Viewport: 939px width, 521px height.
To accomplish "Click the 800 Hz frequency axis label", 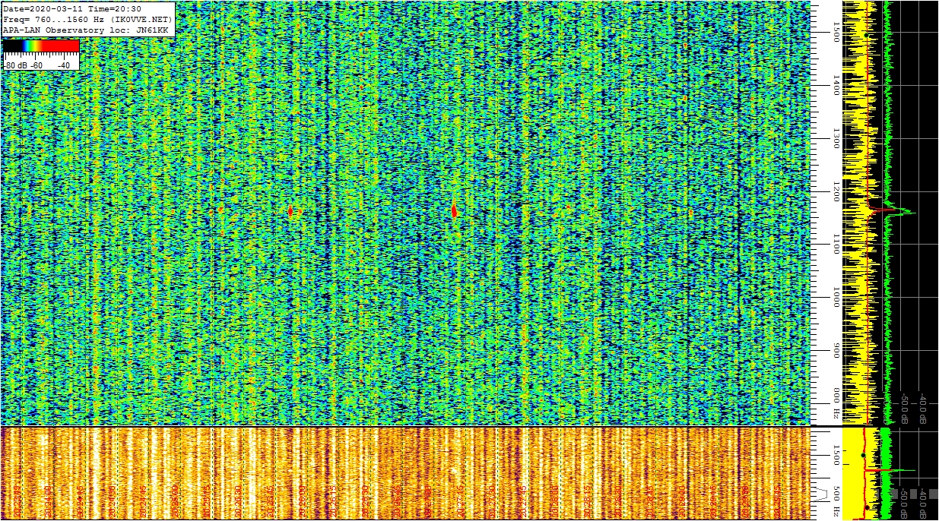I will tap(836, 403).
